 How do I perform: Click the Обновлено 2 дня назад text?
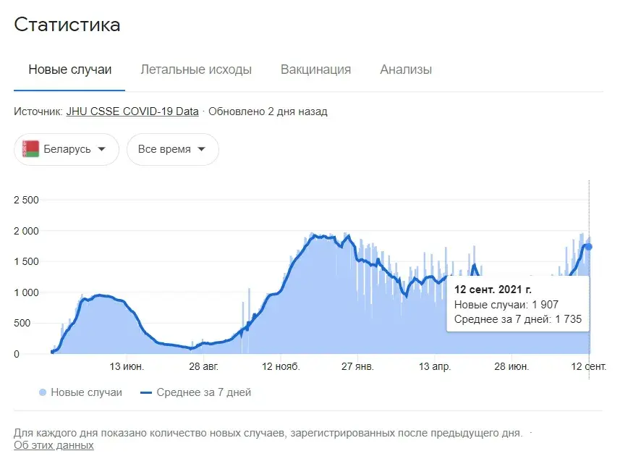[268, 111]
